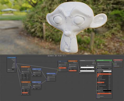This screenshot has height=101, width=124.
Task: Toggle the snap magnet icon
Action: coord(59,56)
